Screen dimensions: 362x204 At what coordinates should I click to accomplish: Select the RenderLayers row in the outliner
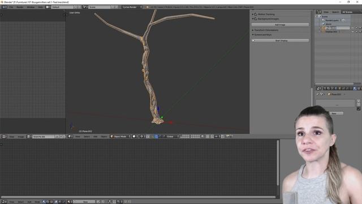pyautogui.click(x=332, y=20)
